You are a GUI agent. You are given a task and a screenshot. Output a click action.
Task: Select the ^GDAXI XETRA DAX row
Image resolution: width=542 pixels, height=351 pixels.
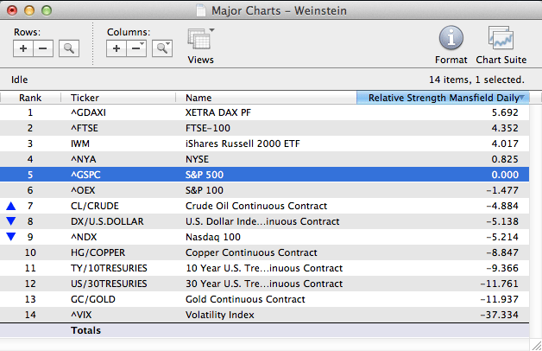pyautogui.click(x=259, y=112)
